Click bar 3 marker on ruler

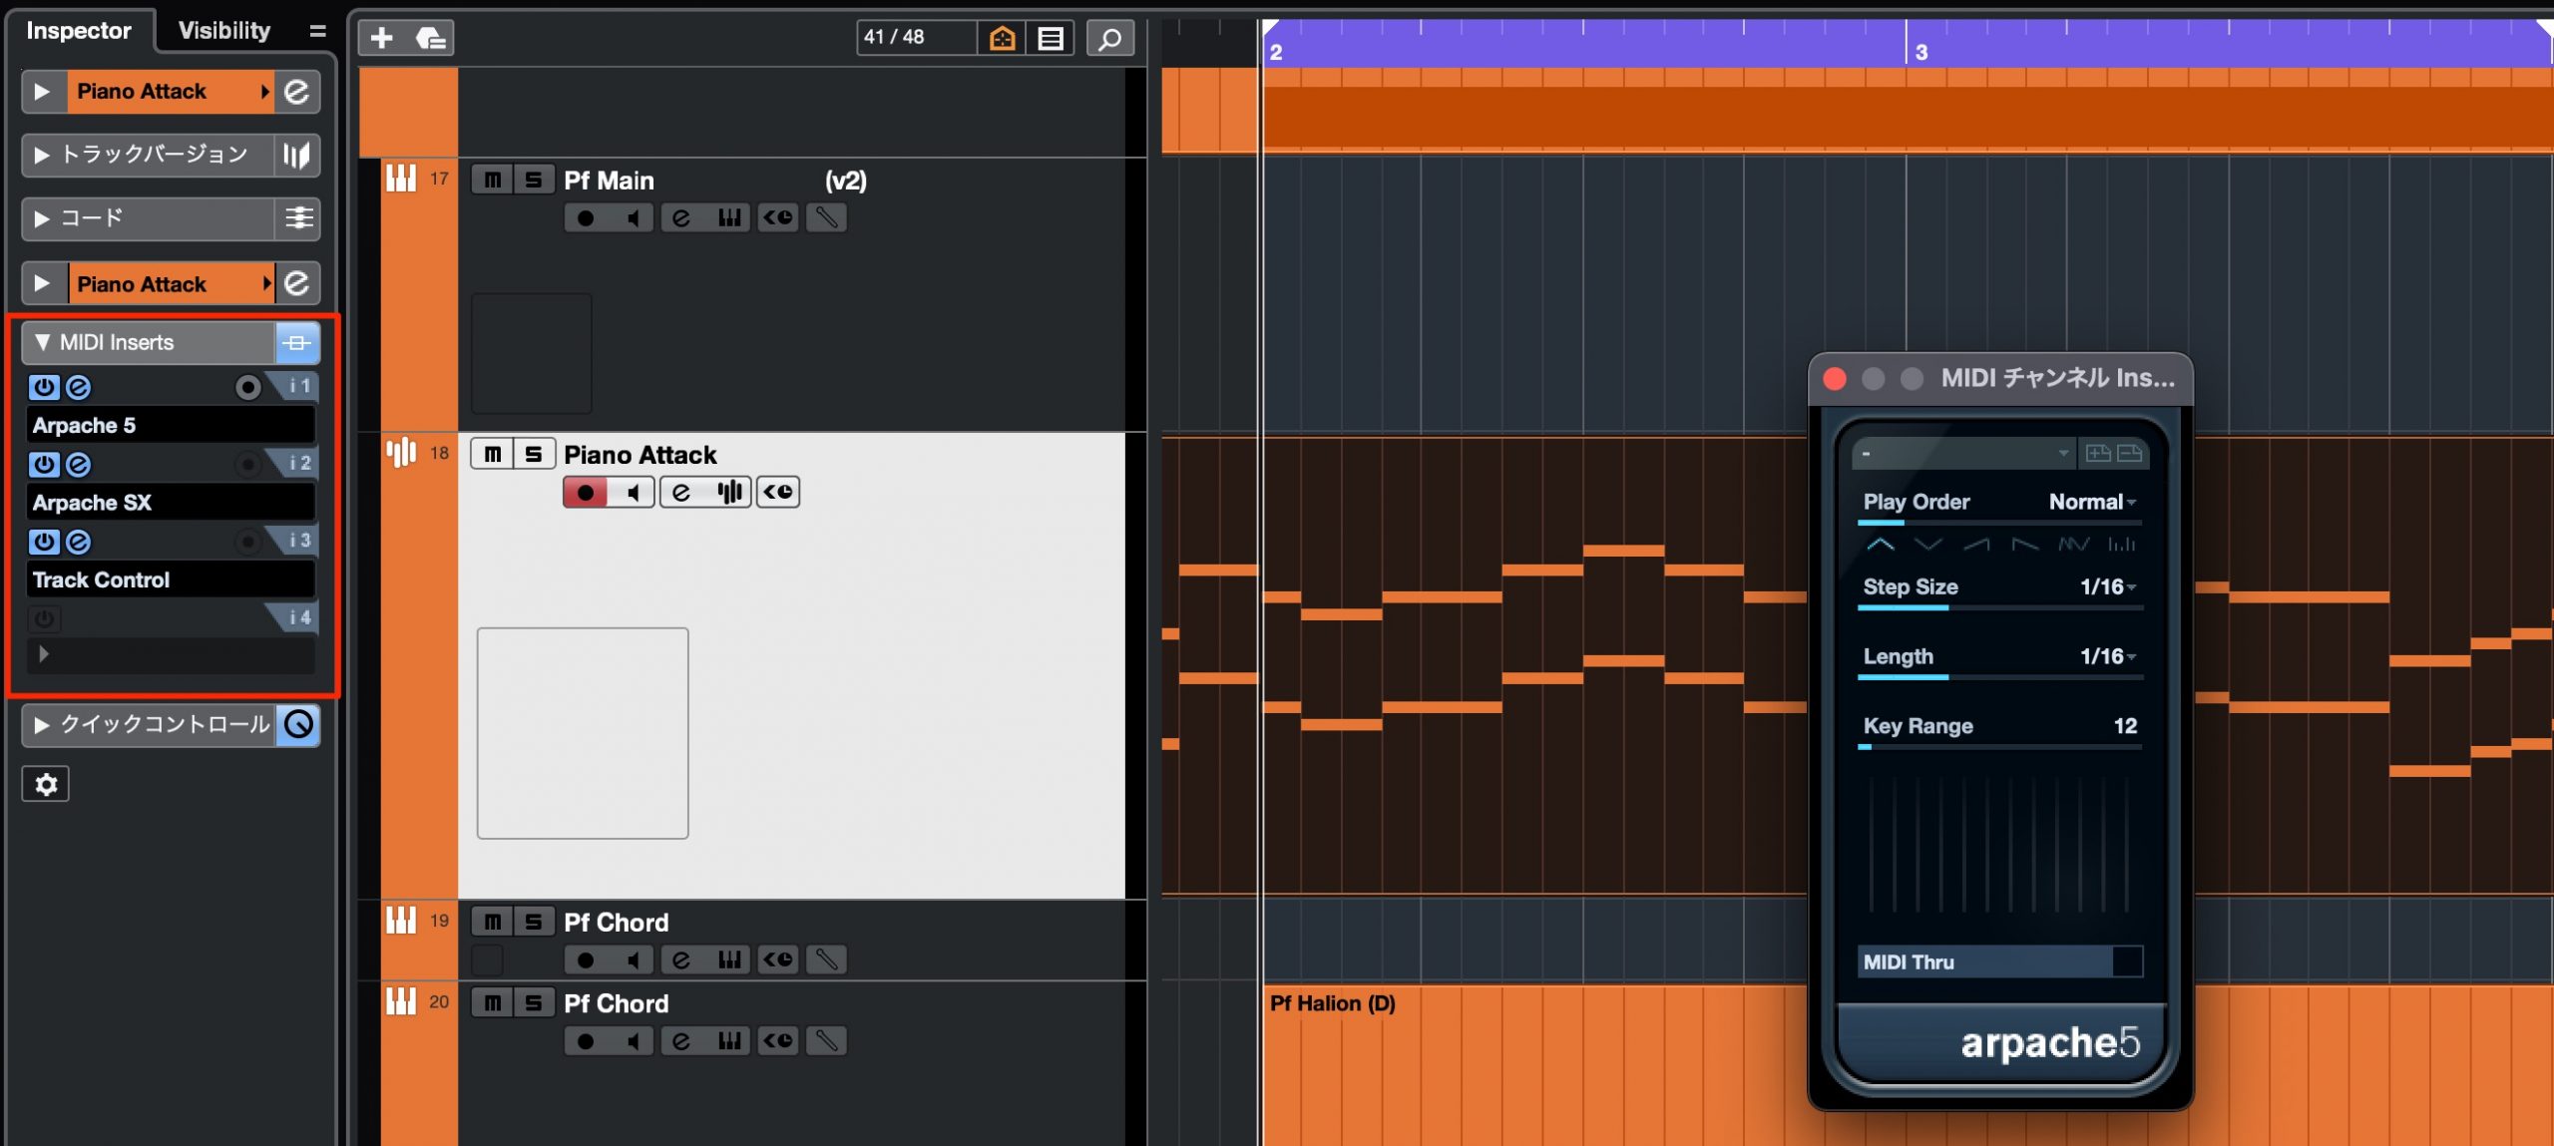click(1920, 52)
